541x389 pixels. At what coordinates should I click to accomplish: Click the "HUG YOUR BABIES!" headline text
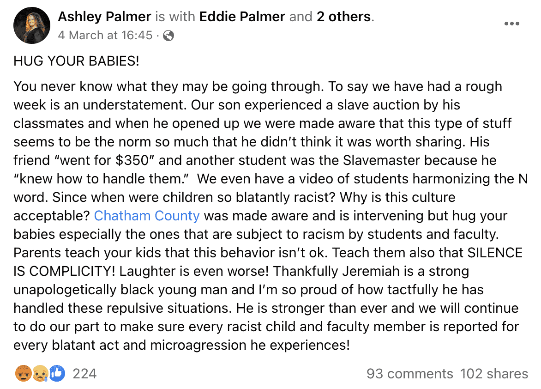click(x=76, y=61)
